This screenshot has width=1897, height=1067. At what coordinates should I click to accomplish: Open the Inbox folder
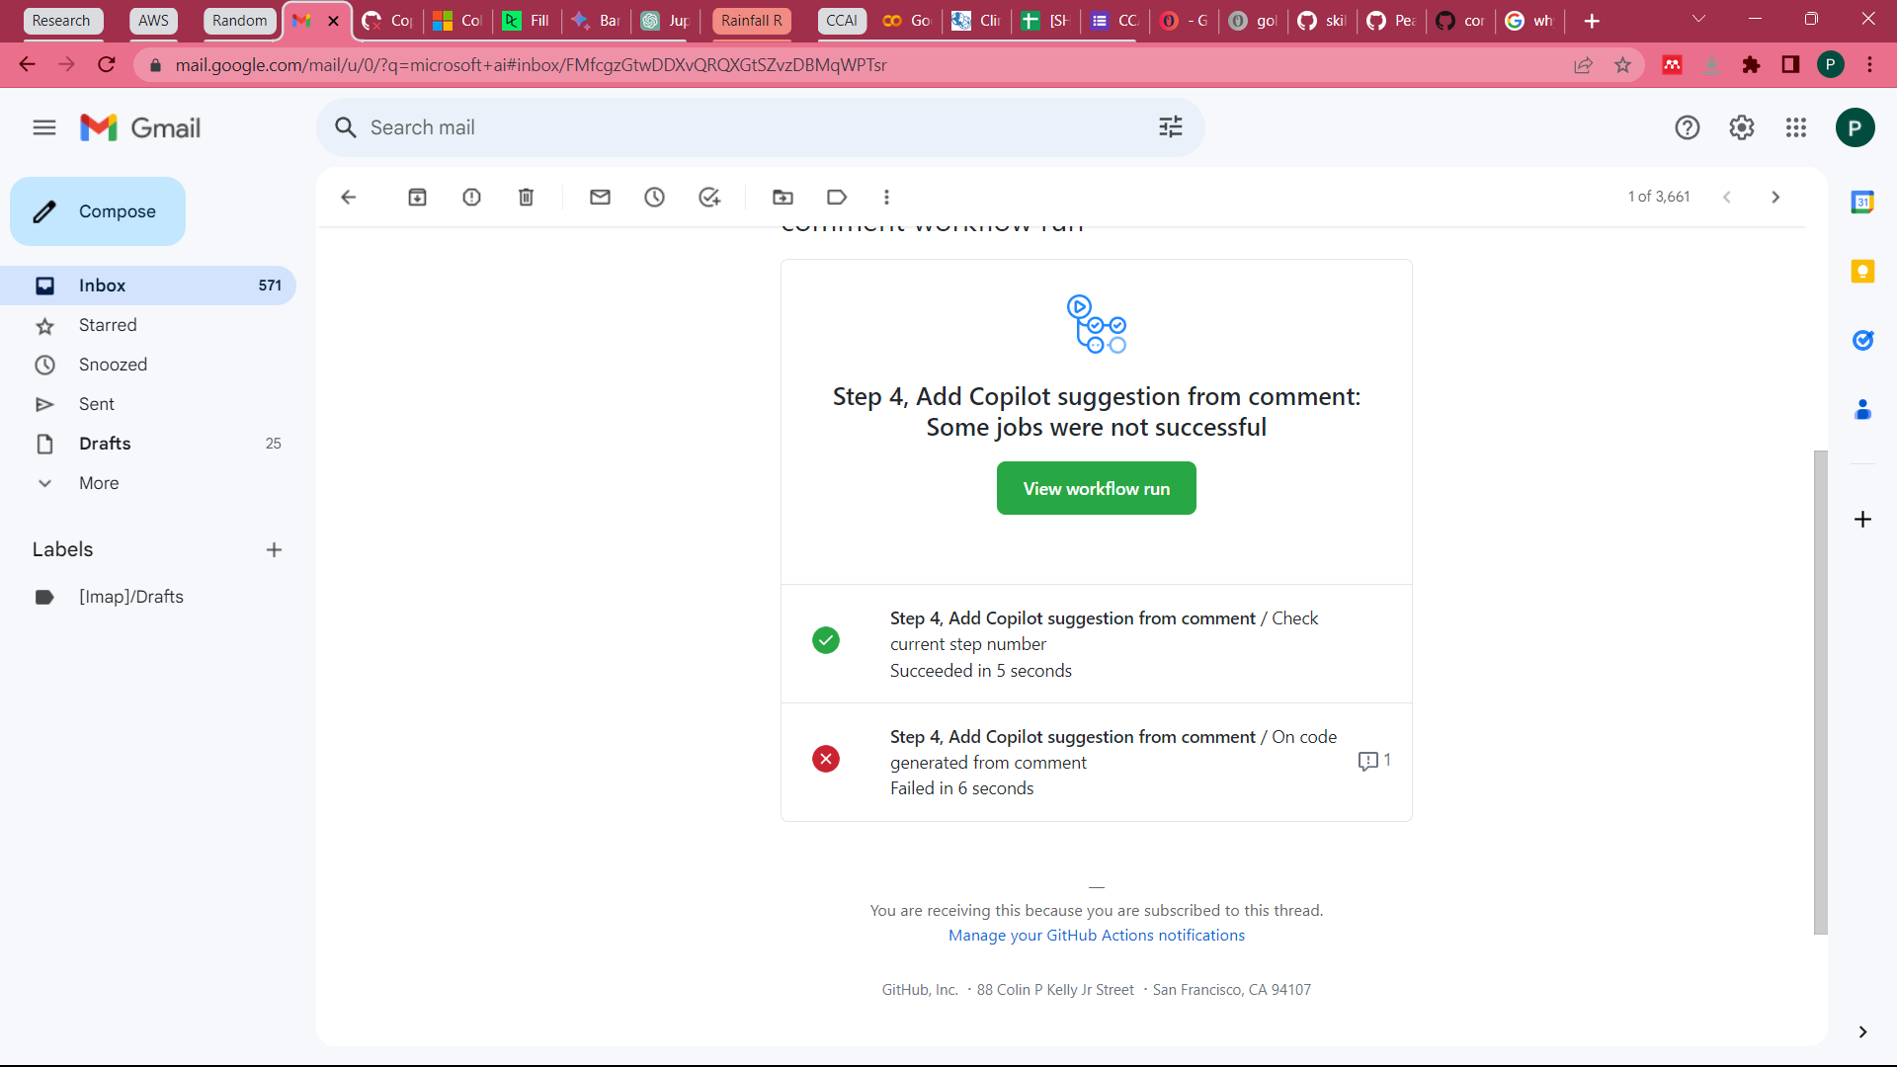pos(148,286)
